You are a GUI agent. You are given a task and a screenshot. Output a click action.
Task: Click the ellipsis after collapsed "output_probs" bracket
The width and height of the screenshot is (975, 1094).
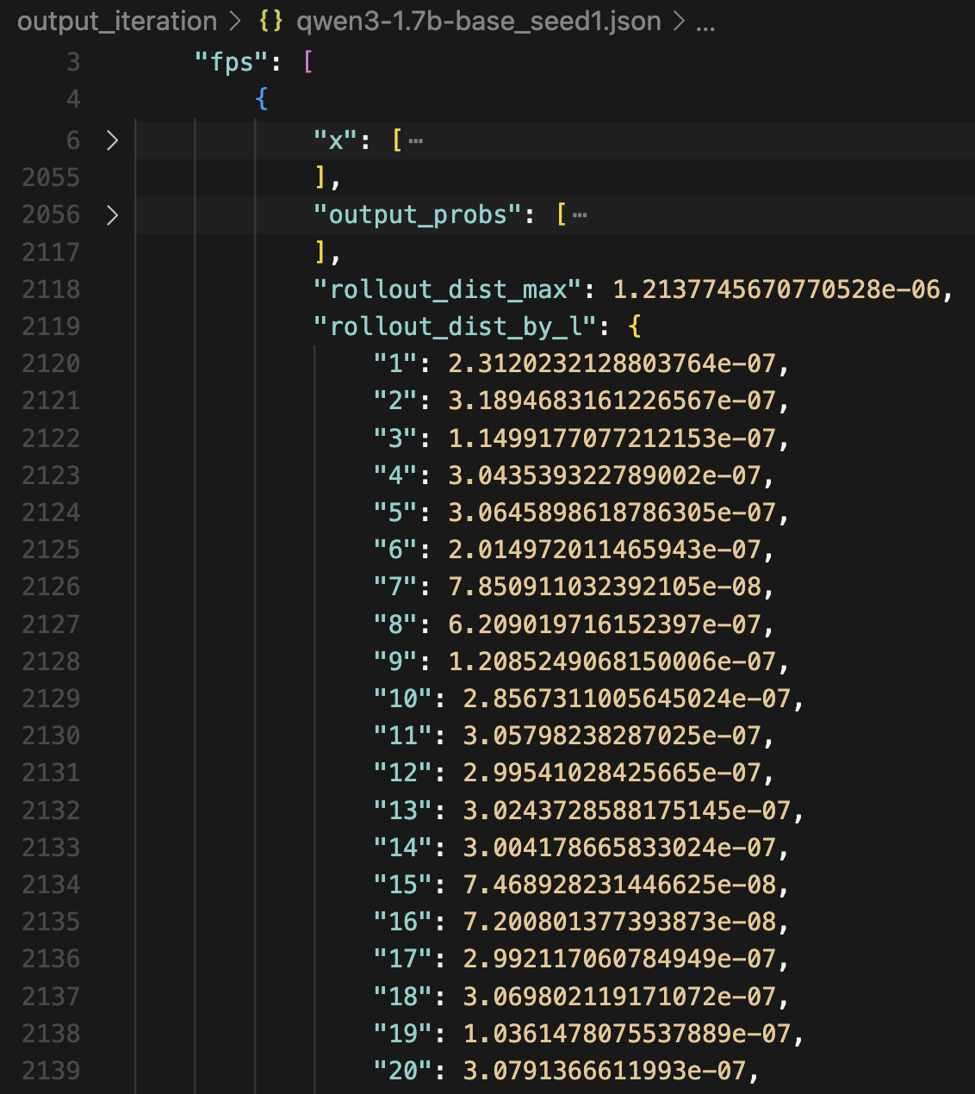click(580, 214)
